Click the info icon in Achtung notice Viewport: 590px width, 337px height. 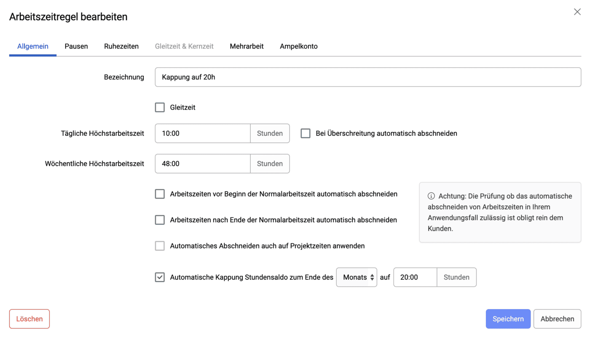pos(431,196)
